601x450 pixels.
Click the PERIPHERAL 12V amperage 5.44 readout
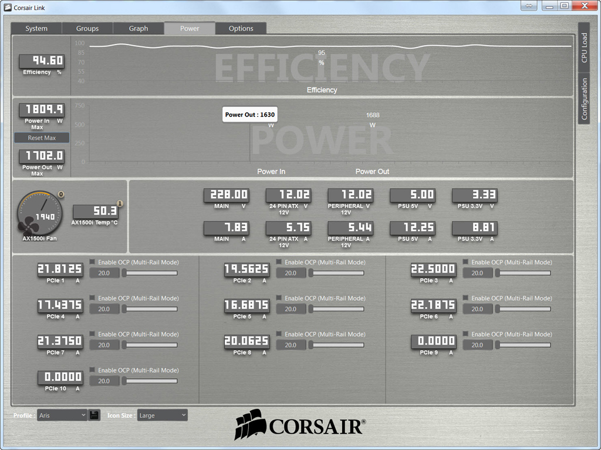click(x=351, y=228)
